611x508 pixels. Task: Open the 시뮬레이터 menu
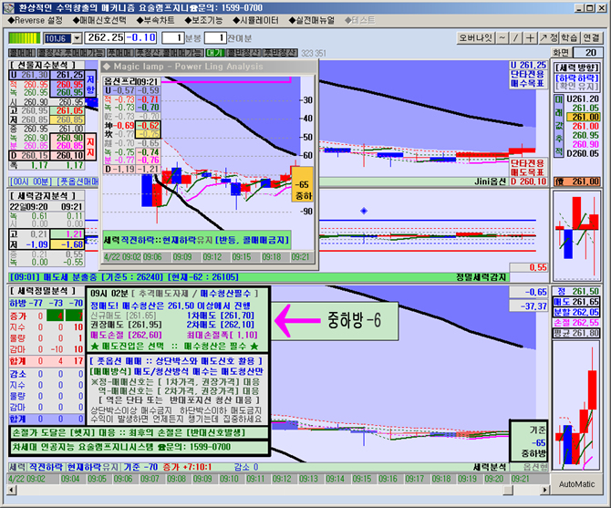tap(255, 20)
